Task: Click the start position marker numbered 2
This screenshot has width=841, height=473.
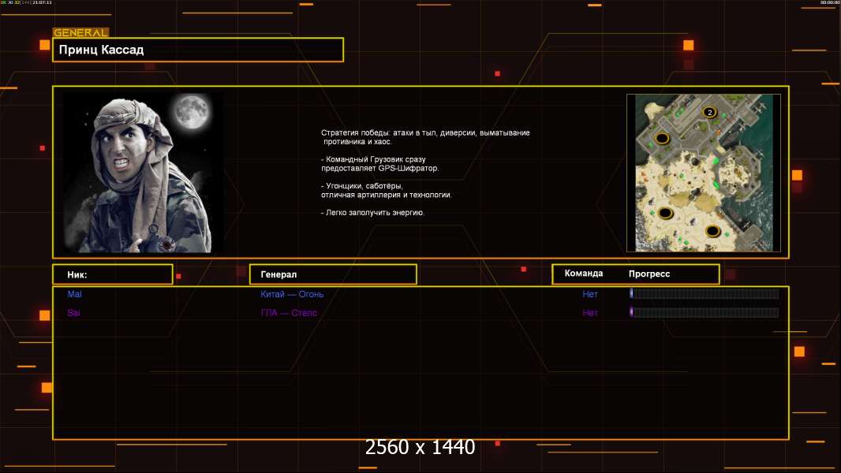Action: coord(709,113)
